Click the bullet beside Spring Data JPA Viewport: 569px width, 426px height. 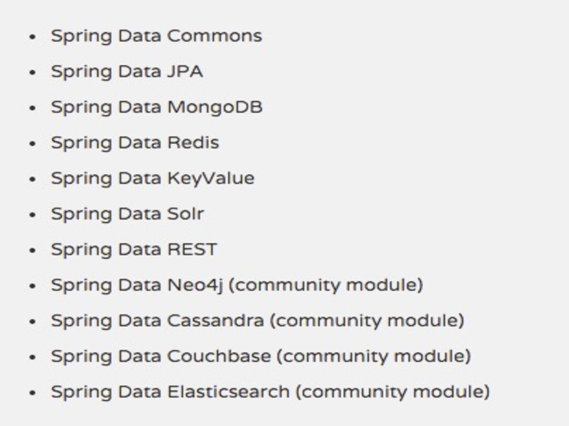pyautogui.click(x=33, y=72)
